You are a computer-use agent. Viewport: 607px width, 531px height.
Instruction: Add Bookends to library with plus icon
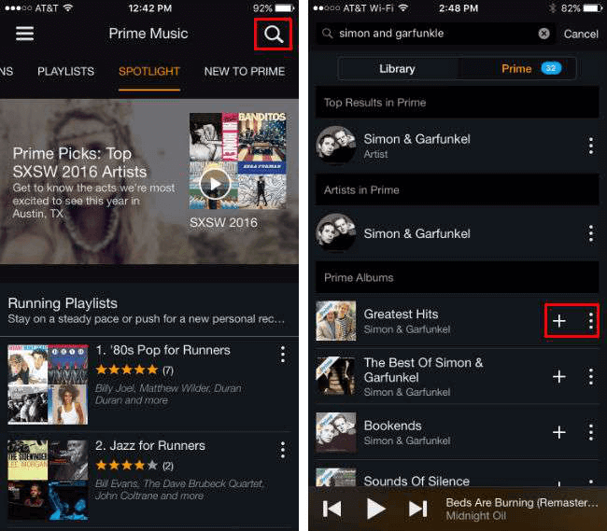click(x=559, y=432)
